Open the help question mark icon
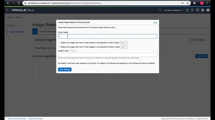The image size is (215, 120). 192,10
